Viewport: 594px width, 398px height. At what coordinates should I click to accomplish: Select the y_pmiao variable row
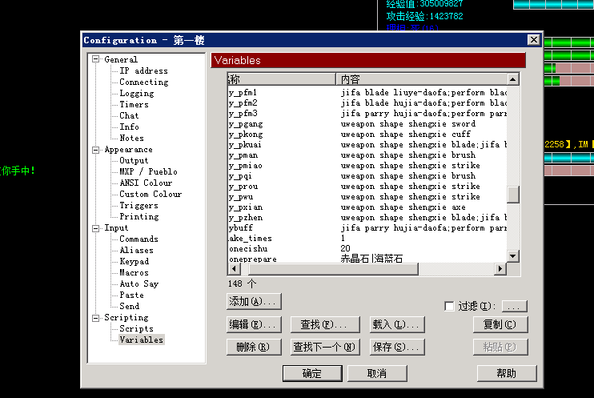point(367,166)
